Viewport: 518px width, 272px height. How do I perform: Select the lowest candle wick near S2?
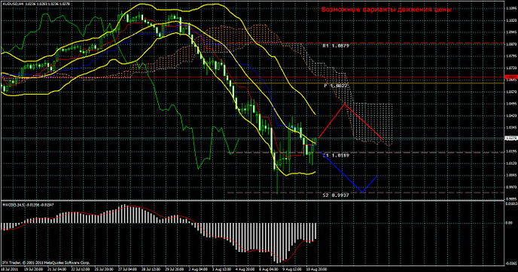277,185
